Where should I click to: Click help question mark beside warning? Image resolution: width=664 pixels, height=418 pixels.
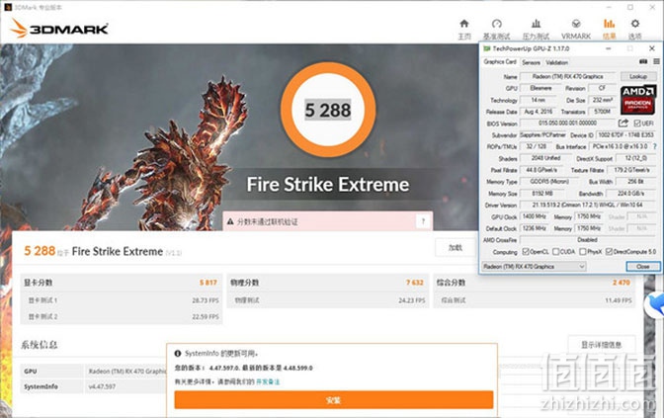423,221
